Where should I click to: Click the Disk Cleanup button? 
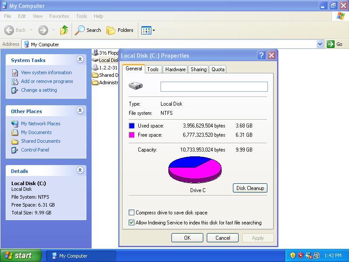point(250,188)
